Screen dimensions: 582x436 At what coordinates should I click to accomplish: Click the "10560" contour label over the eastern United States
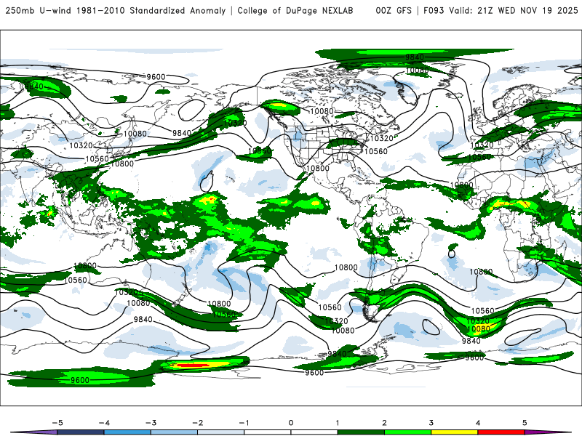click(375, 151)
